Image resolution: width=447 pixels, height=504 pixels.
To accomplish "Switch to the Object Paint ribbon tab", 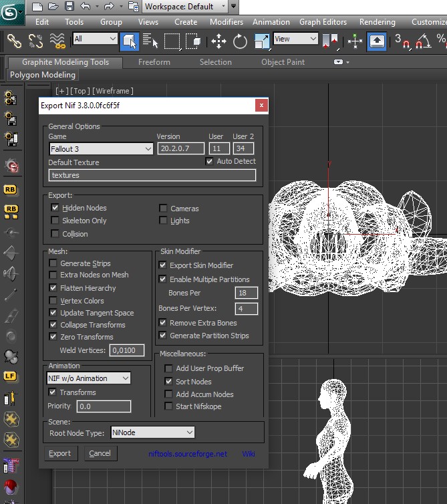I will coord(283,62).
